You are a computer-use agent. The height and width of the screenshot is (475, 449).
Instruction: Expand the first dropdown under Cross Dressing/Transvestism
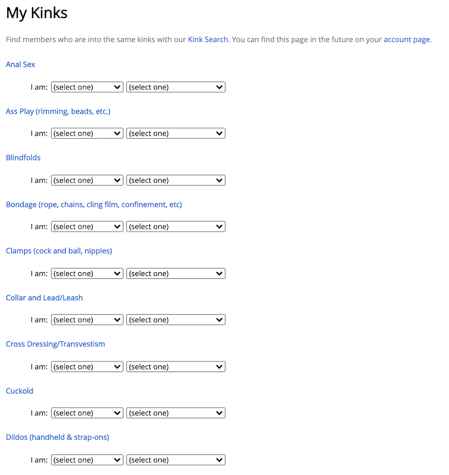point(87,367)
